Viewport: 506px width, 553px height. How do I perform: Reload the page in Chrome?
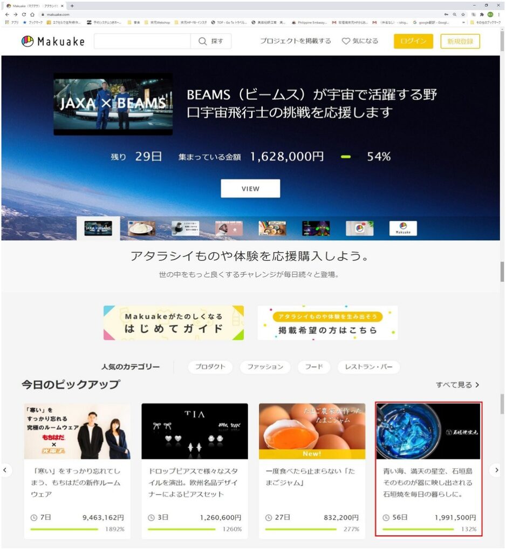(x=24, y=14)
